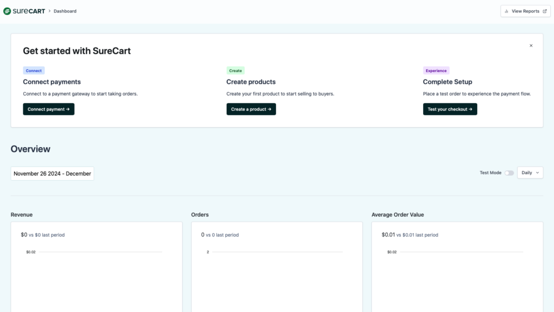Toggle the Test Mode switch
The image size is (554, 312).
click(509, 173)
